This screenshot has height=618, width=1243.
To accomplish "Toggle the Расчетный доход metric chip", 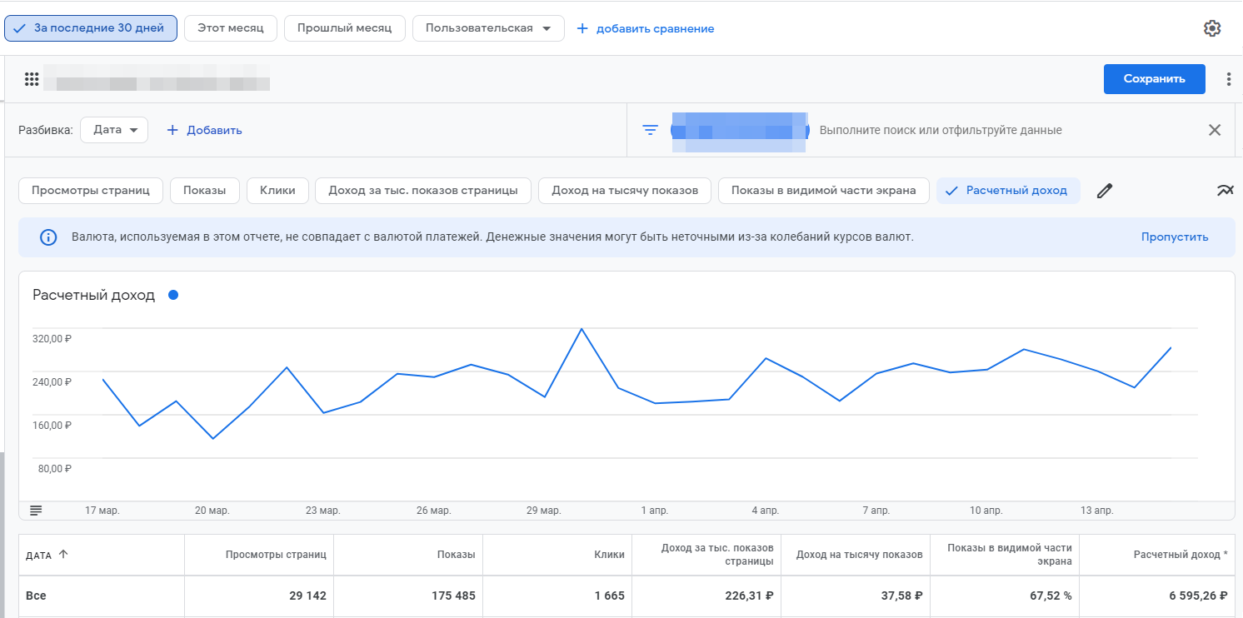I will (1008, 191).
